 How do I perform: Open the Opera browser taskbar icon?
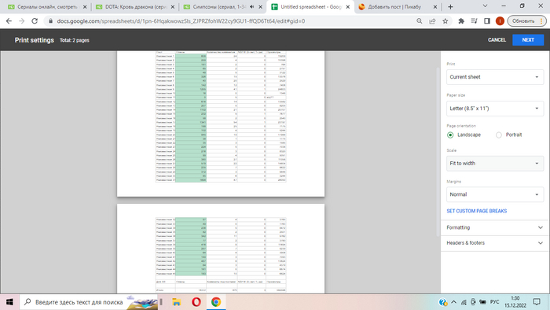pos(196,302)
